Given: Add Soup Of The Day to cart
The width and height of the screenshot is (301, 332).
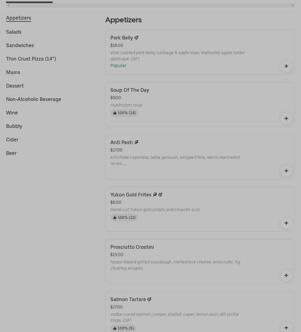Looking at the screenshot, I should pyautogui.click(x=286, y=118).
